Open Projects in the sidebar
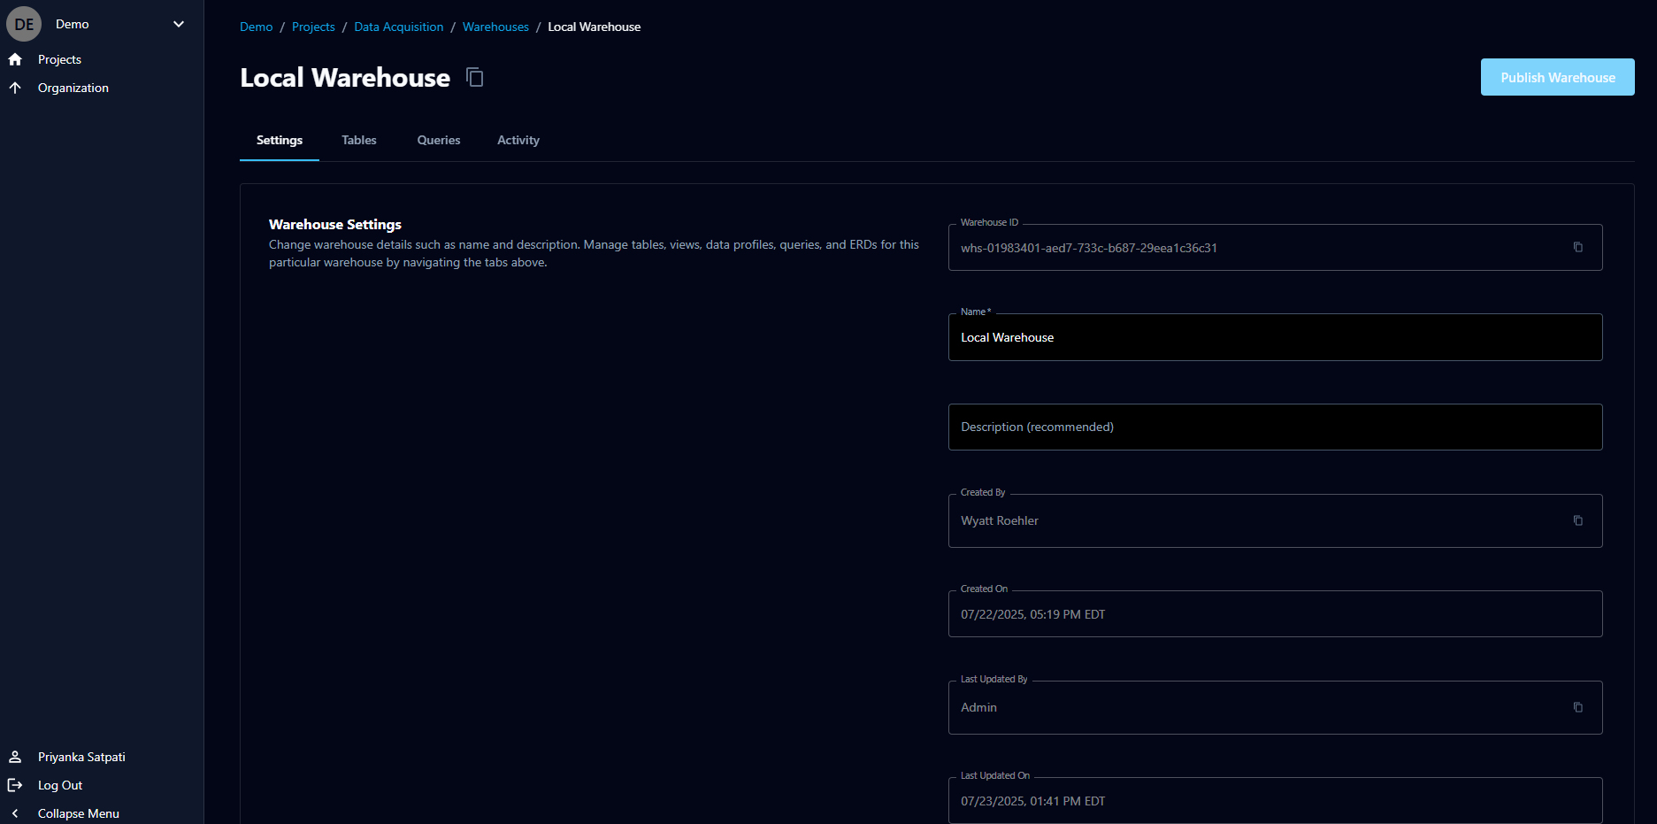1657x824 pixels. (59, 59)
